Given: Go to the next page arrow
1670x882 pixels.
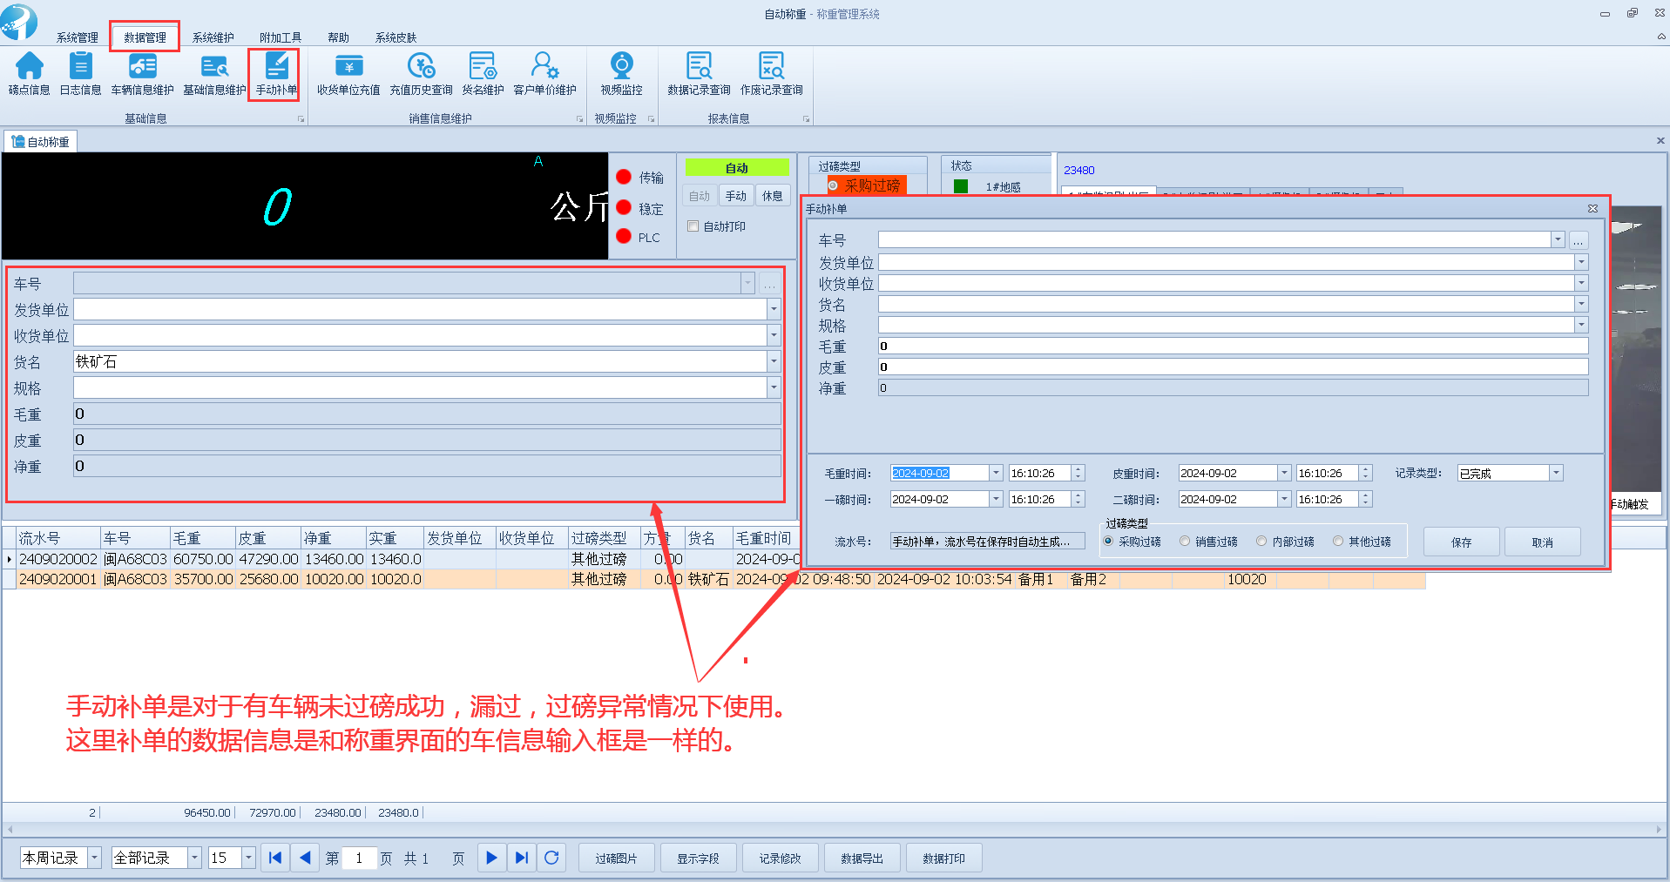Looking at the screenshot, I should (491, 858).
